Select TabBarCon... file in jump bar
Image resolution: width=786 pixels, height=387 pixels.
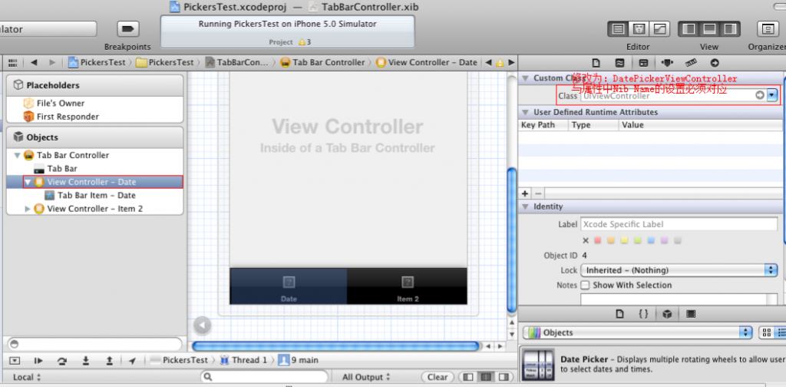236,63
